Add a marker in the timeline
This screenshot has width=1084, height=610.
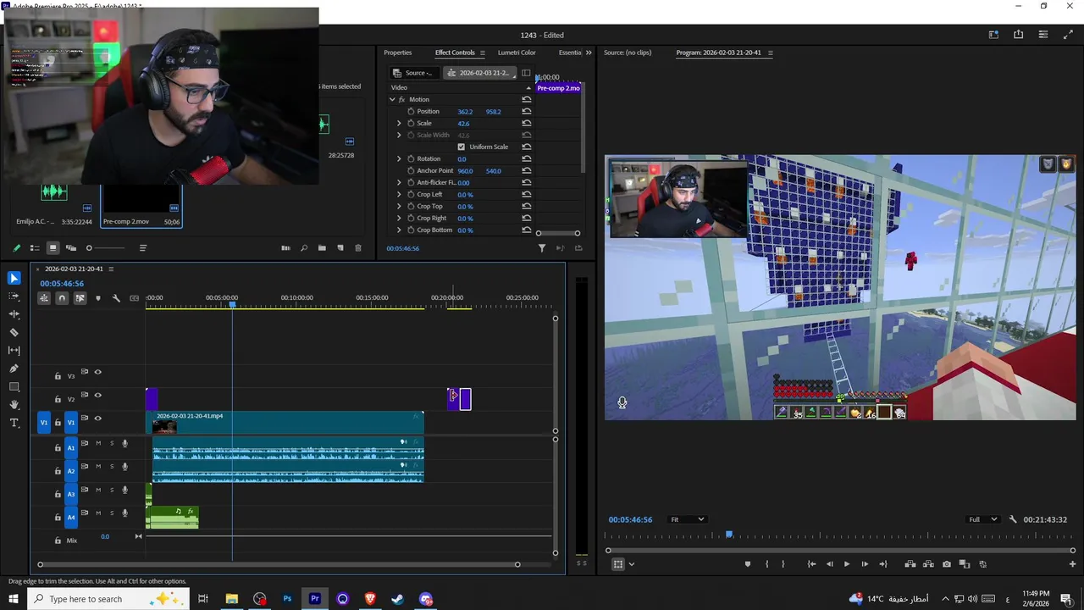(x=97, y=298)
